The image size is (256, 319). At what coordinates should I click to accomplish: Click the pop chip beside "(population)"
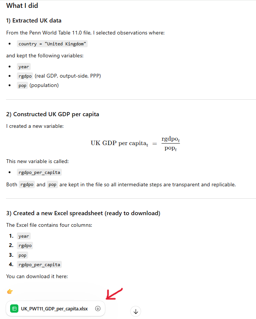[x=22, y=85]
